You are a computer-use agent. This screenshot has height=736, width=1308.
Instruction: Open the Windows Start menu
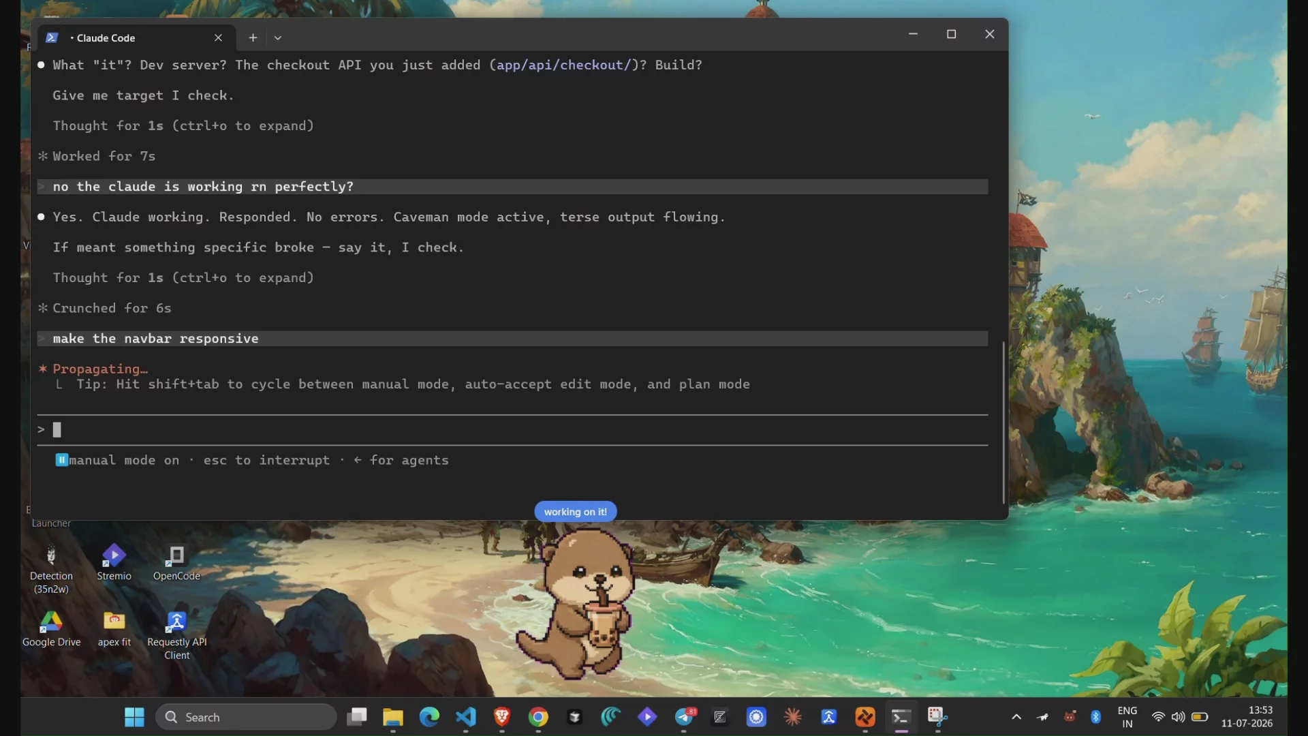pos(134,717)
